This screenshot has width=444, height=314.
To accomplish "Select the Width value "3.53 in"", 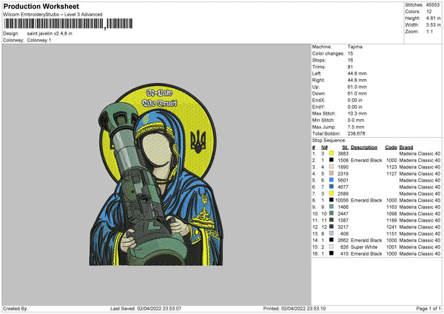I will tap(433, 25).
